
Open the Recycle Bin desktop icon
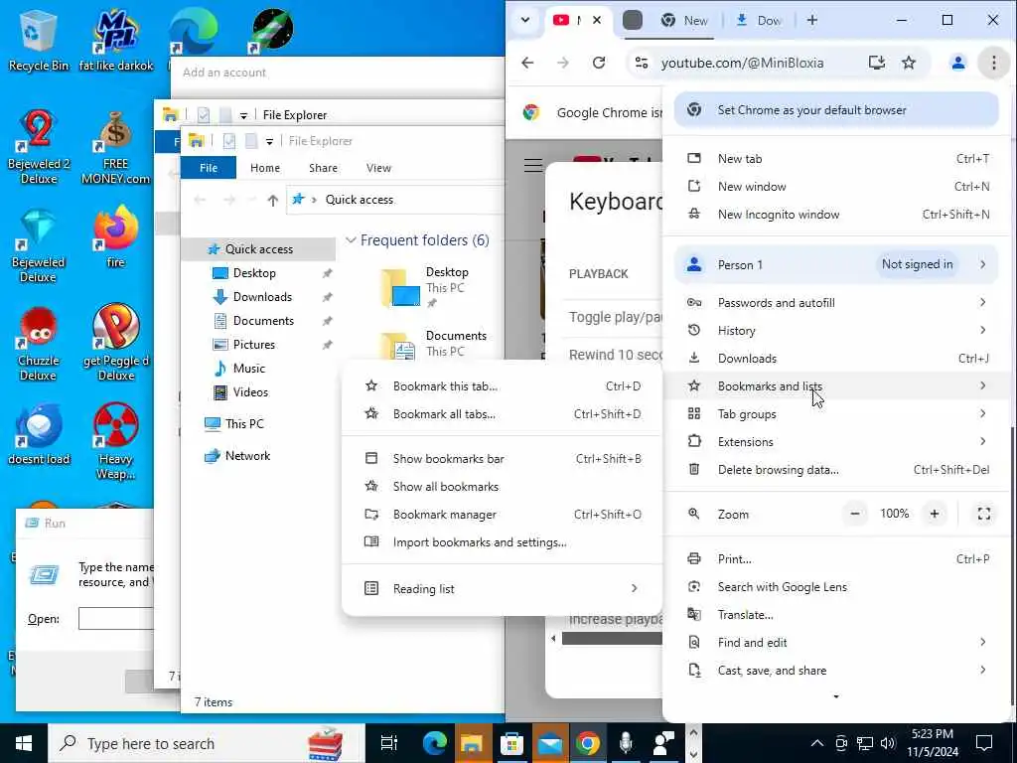(39, 40)
